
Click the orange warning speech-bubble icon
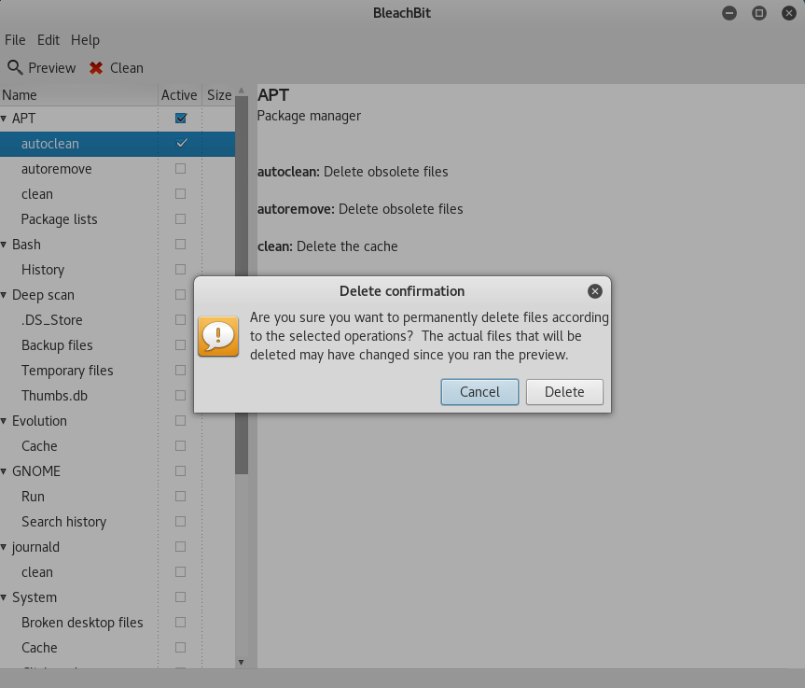pos(218,336)
